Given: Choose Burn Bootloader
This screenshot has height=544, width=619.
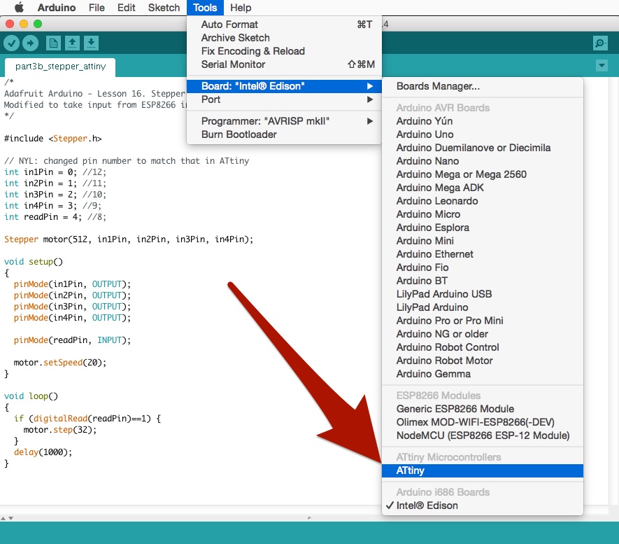Looking at the screenshot, I should (x=284, y=134).
